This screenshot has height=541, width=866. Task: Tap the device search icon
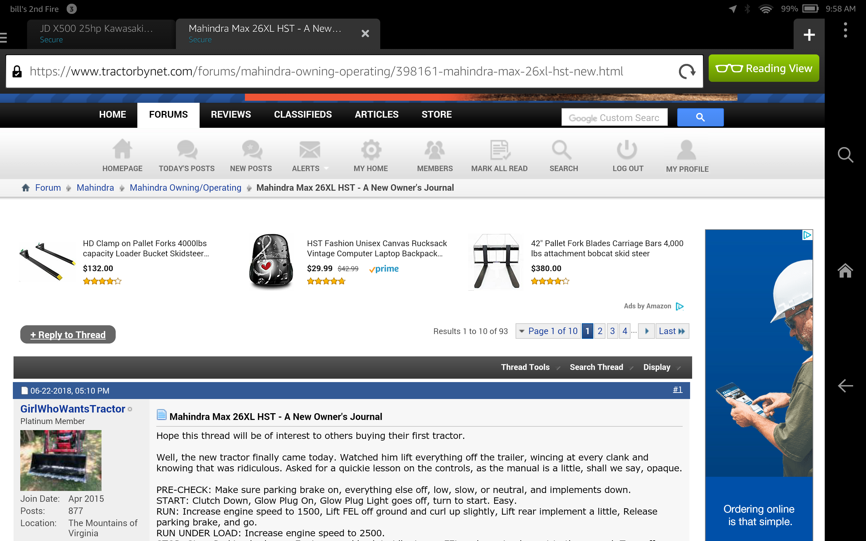click(845, 155)
